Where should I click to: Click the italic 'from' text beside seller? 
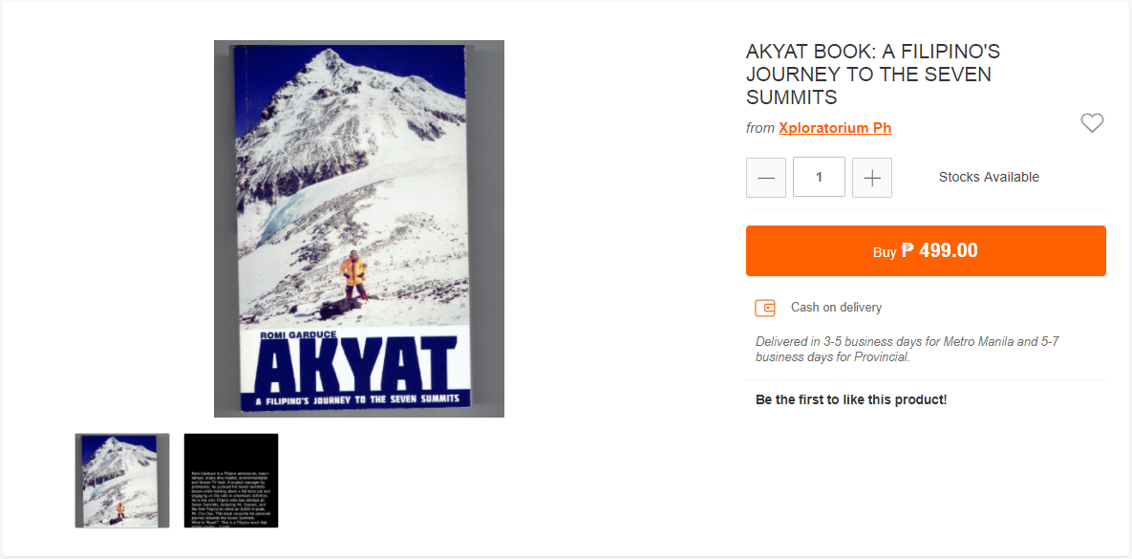pyautogui.click(x=760, y=128)
